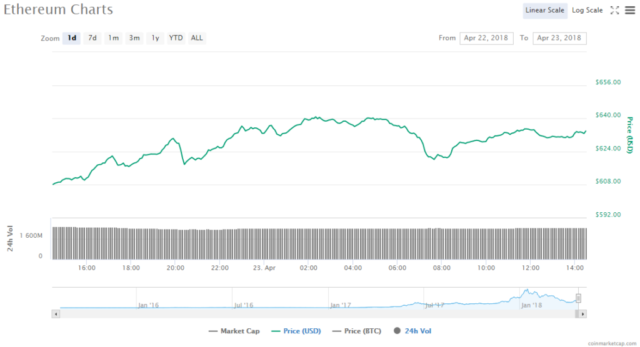
Task: Grab the navigator range handle
Action: 579,298
